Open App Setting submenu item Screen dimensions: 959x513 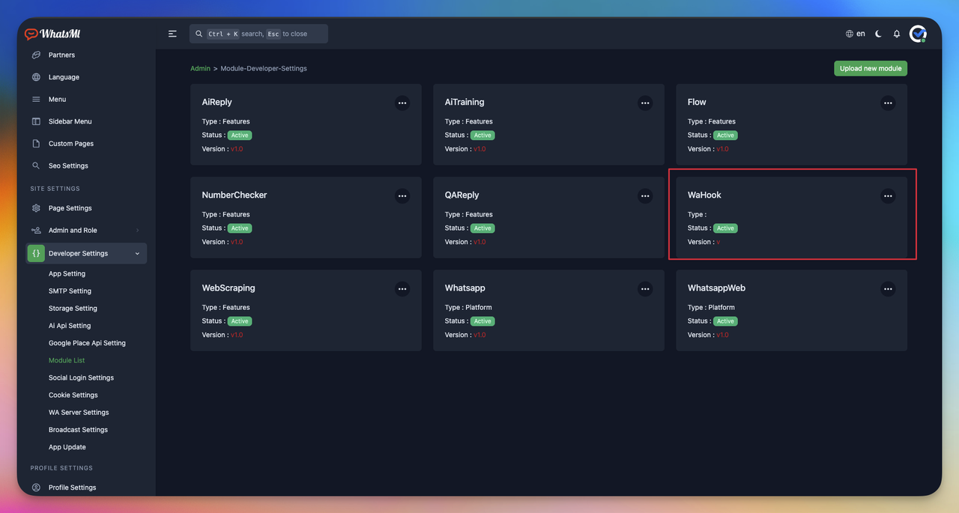67,274
